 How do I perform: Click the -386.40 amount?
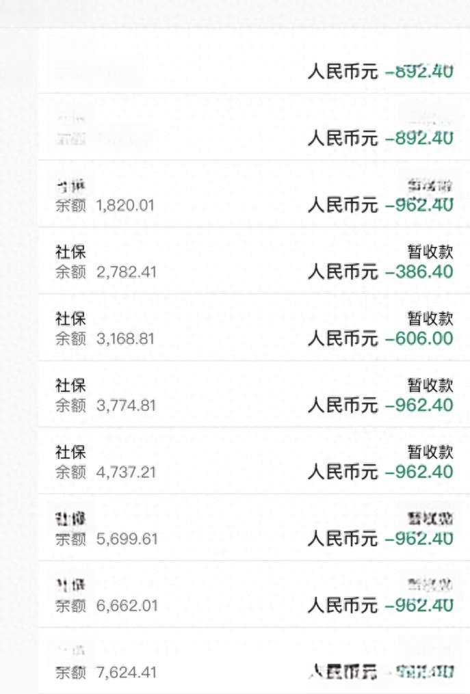coord(419,271)
